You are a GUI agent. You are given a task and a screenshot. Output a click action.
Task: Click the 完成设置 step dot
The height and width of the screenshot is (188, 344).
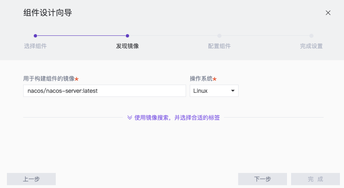tap(311, 36)
